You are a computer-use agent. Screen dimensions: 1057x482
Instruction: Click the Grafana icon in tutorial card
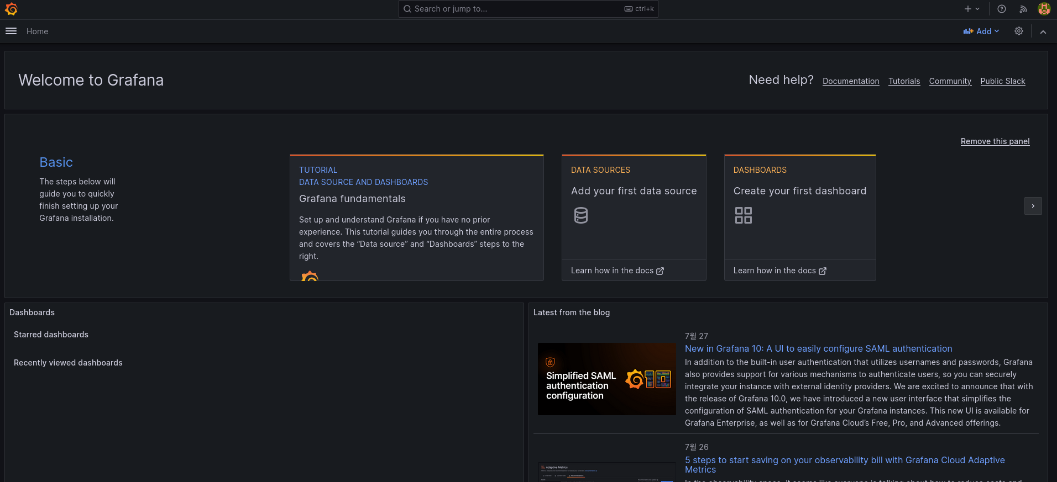[x=310, y=276]
